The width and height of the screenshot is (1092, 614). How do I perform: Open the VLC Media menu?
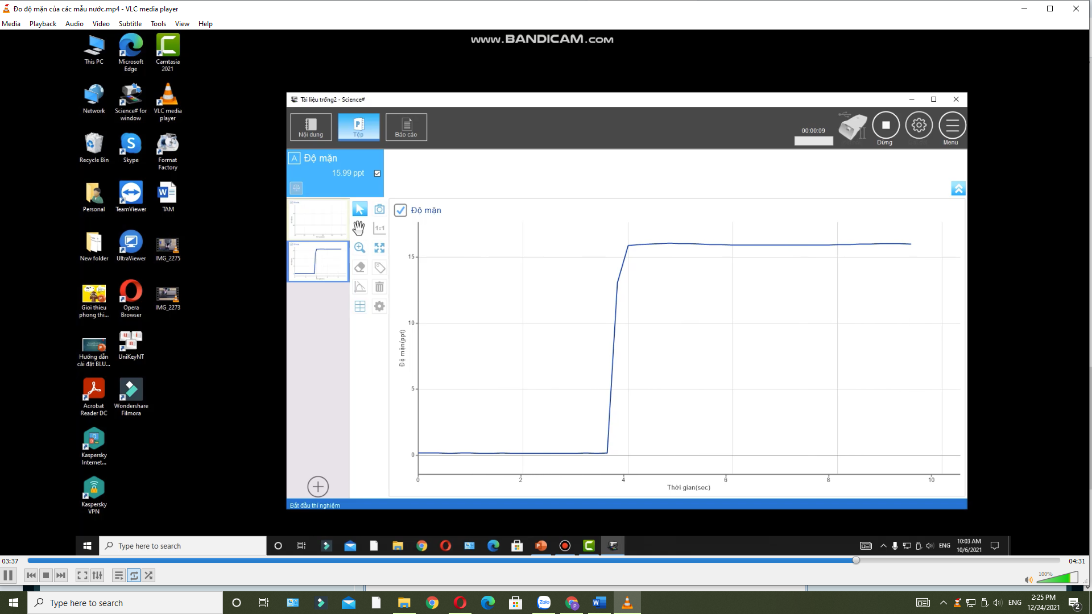11,24
